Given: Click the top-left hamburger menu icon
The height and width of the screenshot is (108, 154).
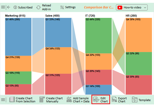Looking at the screenshot, I should (3, 7).
